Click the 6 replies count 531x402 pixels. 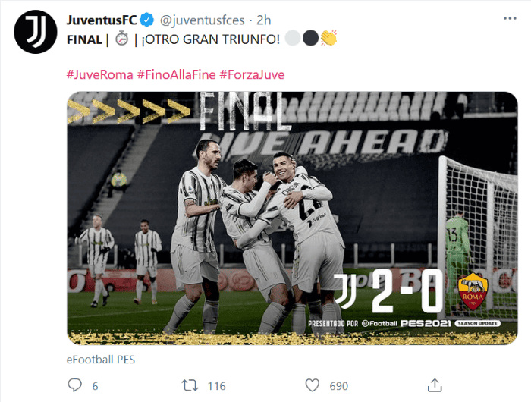[95, 386]
